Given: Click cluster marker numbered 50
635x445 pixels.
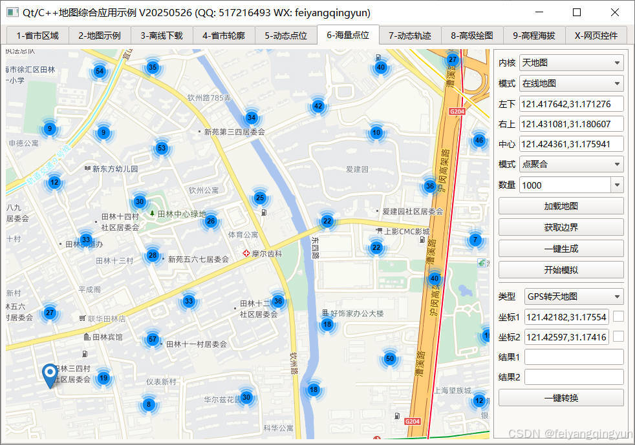Looking at the screenshot, I should 389,358.
